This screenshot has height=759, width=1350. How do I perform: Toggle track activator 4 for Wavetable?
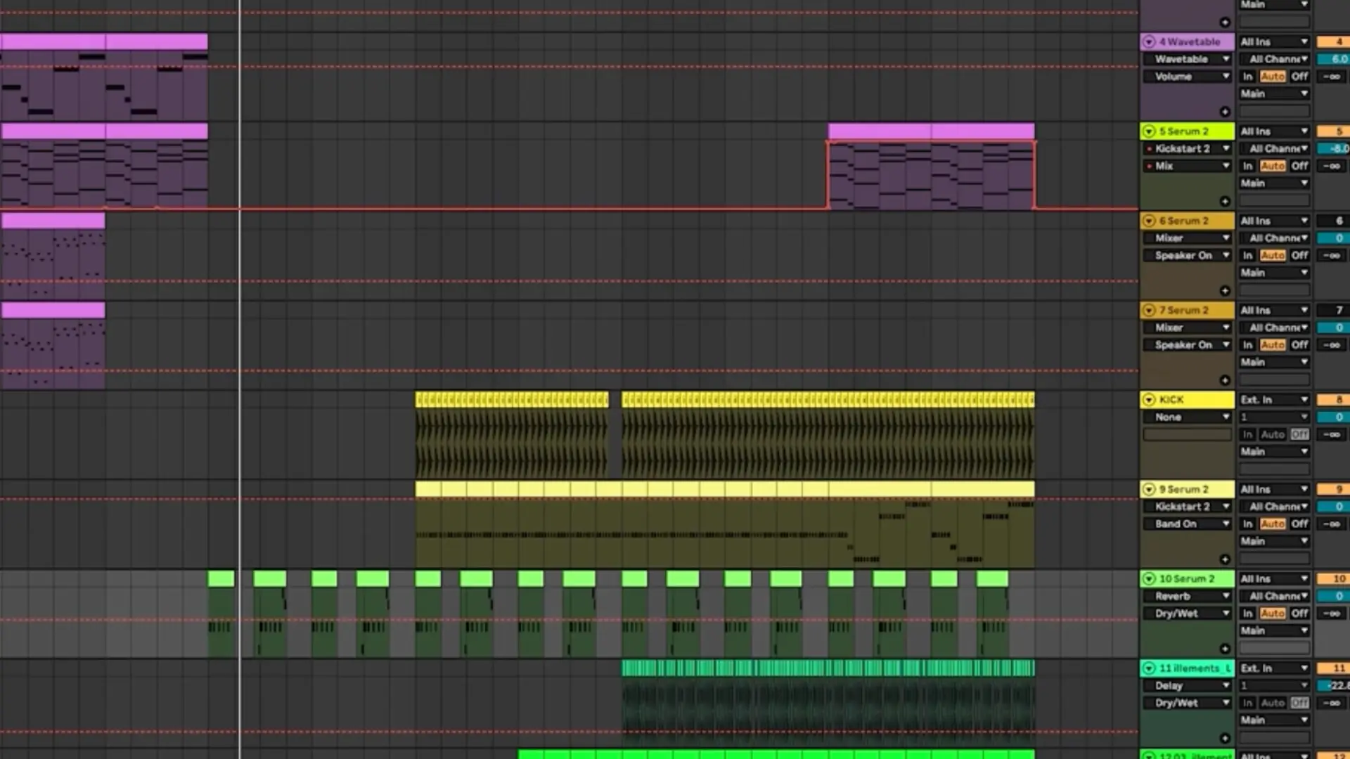coord(1333,41)
